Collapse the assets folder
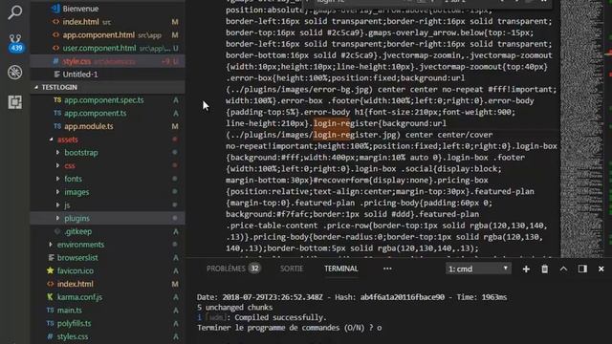This screenshot has height=344, width=612. (107, 140)
